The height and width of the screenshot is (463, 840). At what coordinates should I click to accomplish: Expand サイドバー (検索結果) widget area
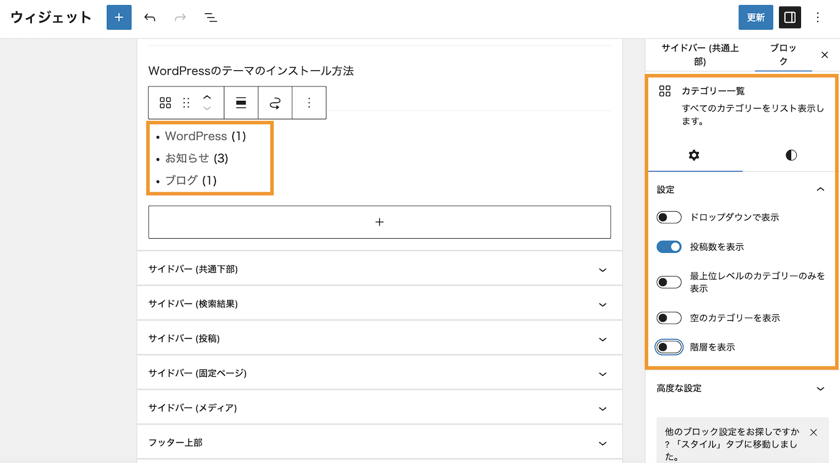point(379,304)
